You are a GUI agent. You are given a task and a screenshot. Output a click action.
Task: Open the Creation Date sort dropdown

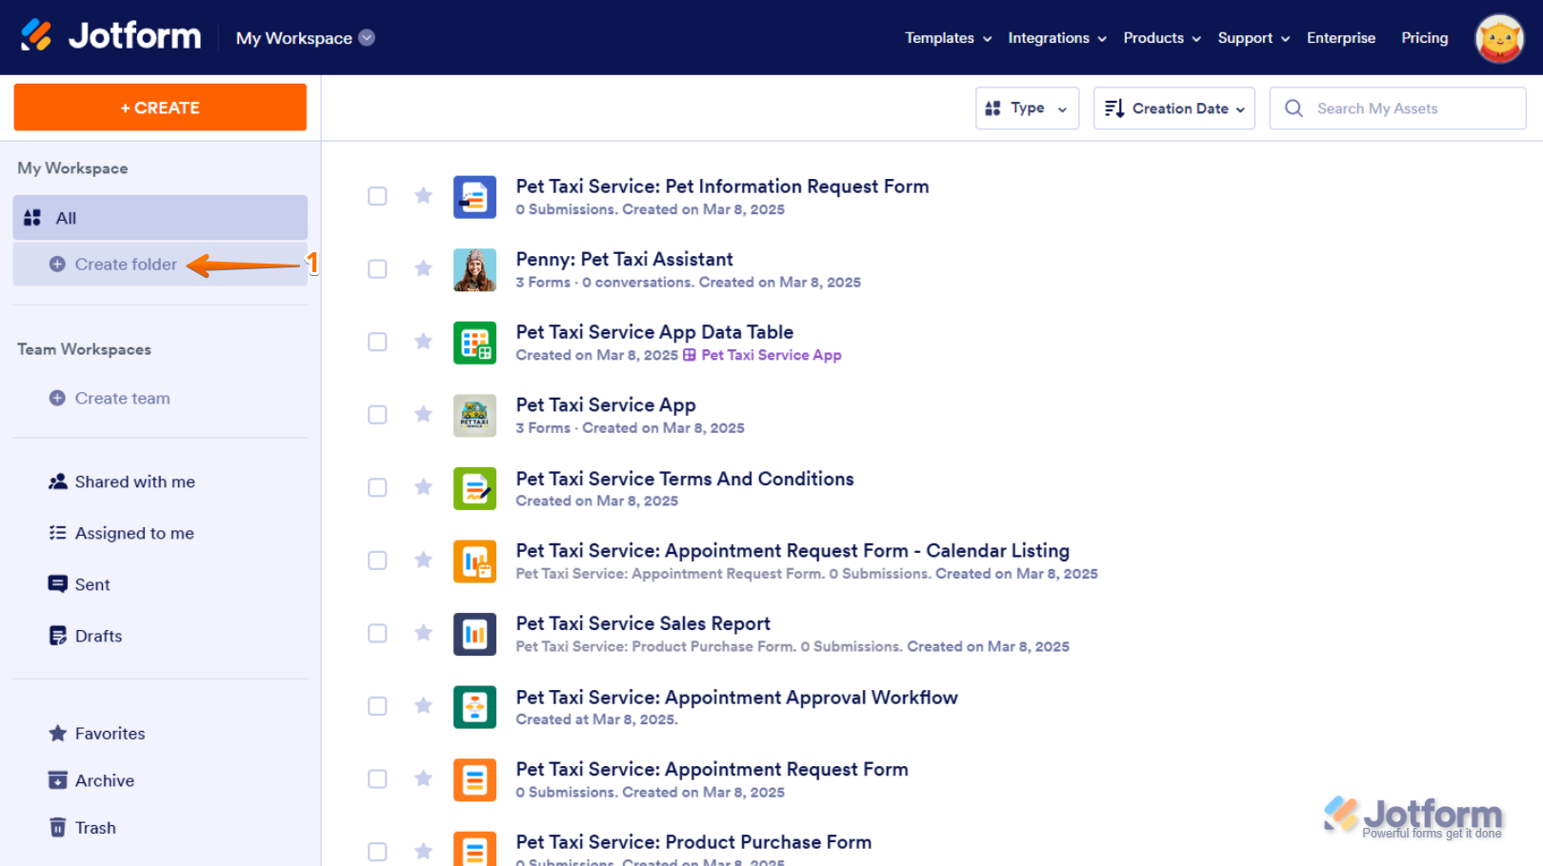pyautogui.click(x=1173, y=108)
